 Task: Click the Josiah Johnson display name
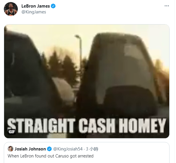click(x=30, y=149)
